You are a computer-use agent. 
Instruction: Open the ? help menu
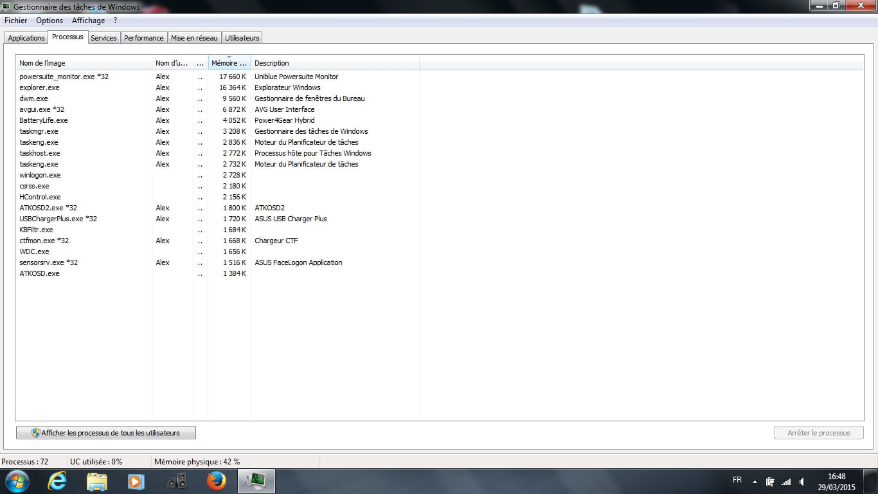coord(115,21)
